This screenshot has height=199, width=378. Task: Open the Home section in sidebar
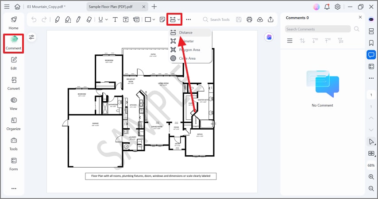point(13,23)
